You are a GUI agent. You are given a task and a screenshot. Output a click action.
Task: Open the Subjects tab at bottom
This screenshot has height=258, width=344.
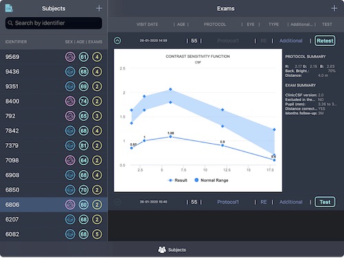coord(172,250)
